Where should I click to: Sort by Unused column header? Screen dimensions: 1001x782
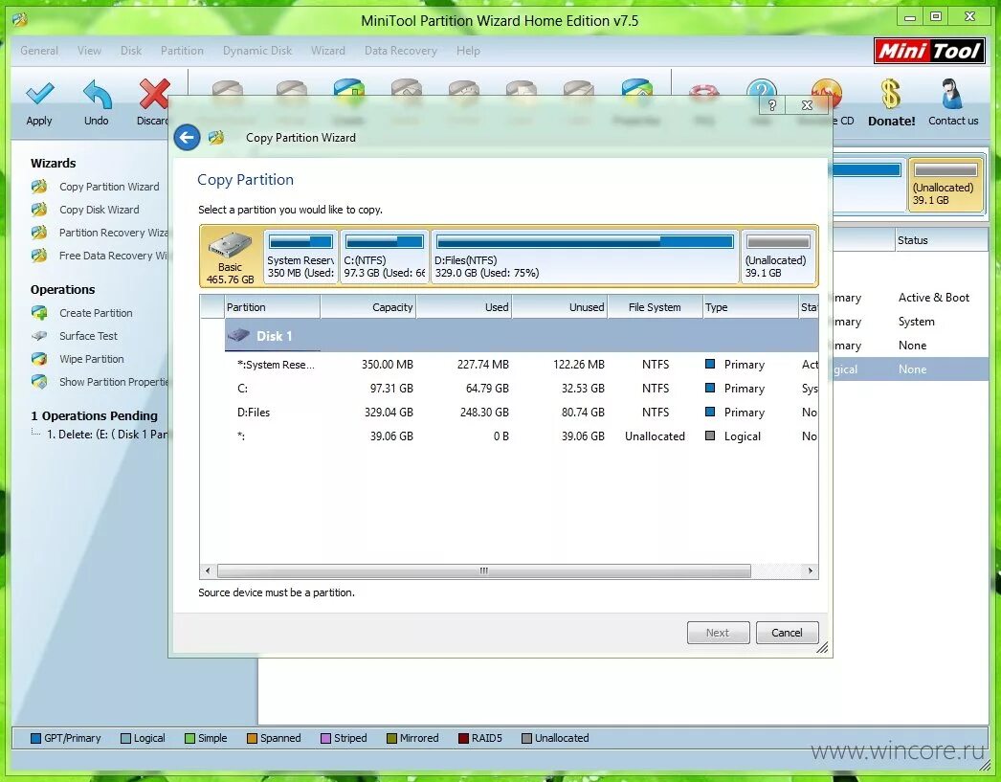pos(560,307)
